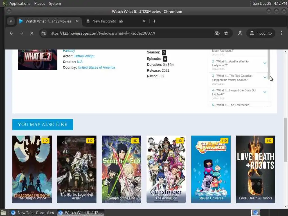Select Watch What If taskbar window button
Viewport: 288px width, 216px height.
(x=80, y=213)
